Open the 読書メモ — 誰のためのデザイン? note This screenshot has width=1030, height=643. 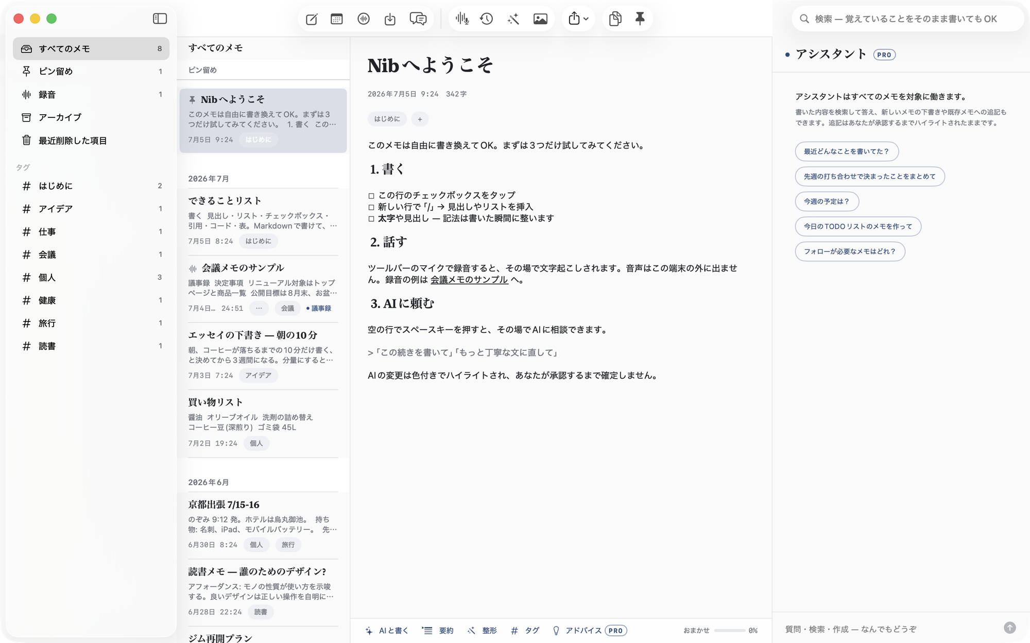[x=263, y=592]
